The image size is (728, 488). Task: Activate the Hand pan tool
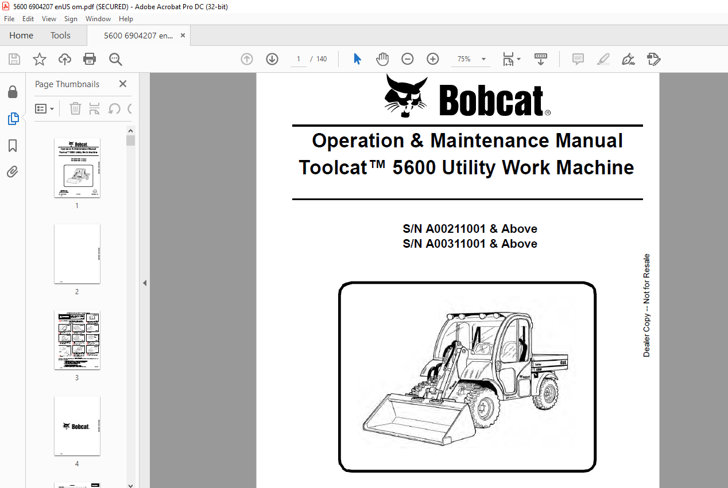(x=382, y=59)
